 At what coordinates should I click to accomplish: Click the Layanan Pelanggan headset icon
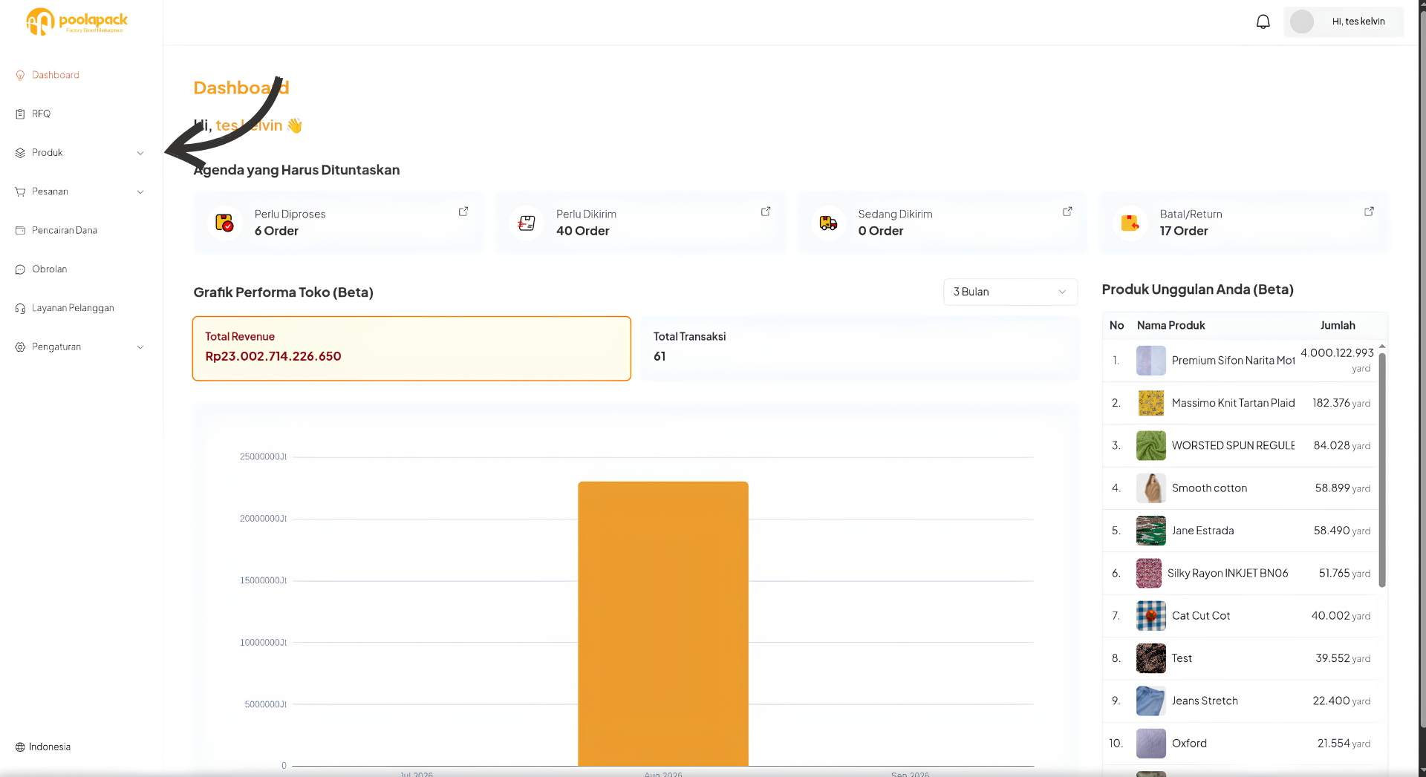click(20, 308)
